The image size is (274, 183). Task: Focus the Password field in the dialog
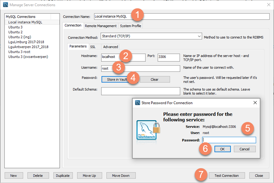point(229,140)
